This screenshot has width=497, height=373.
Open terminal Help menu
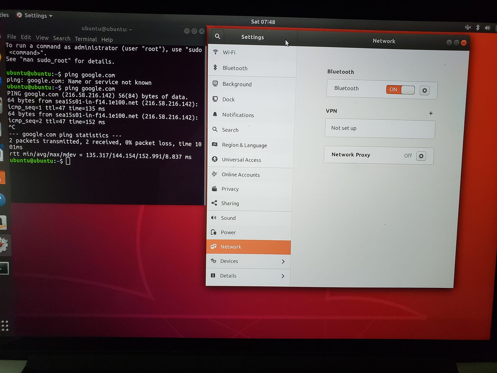(107, 39)
